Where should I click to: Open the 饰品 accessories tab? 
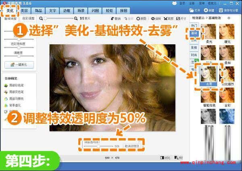38,10
